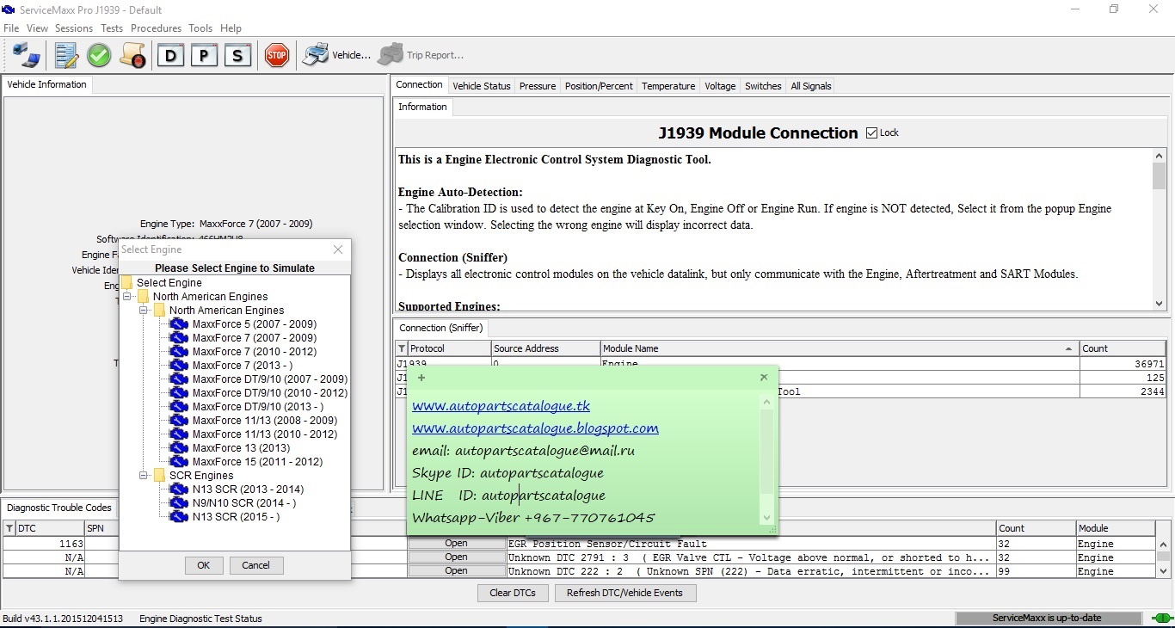1175x628 pixels.
Task: Switch to the Pressure tab
Action: (x=538, y=86)
